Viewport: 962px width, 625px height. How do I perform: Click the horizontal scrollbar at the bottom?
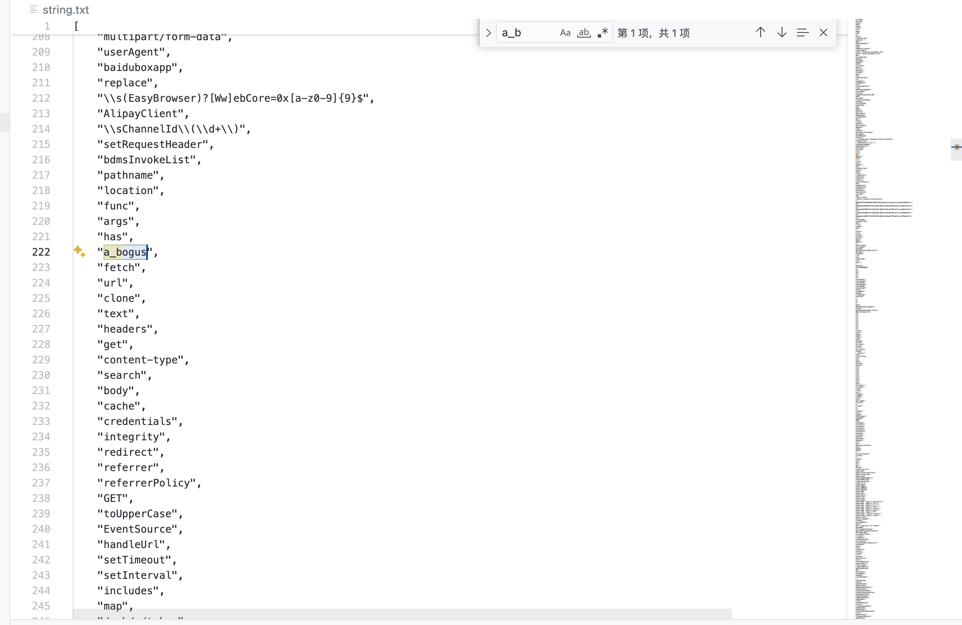402,614
